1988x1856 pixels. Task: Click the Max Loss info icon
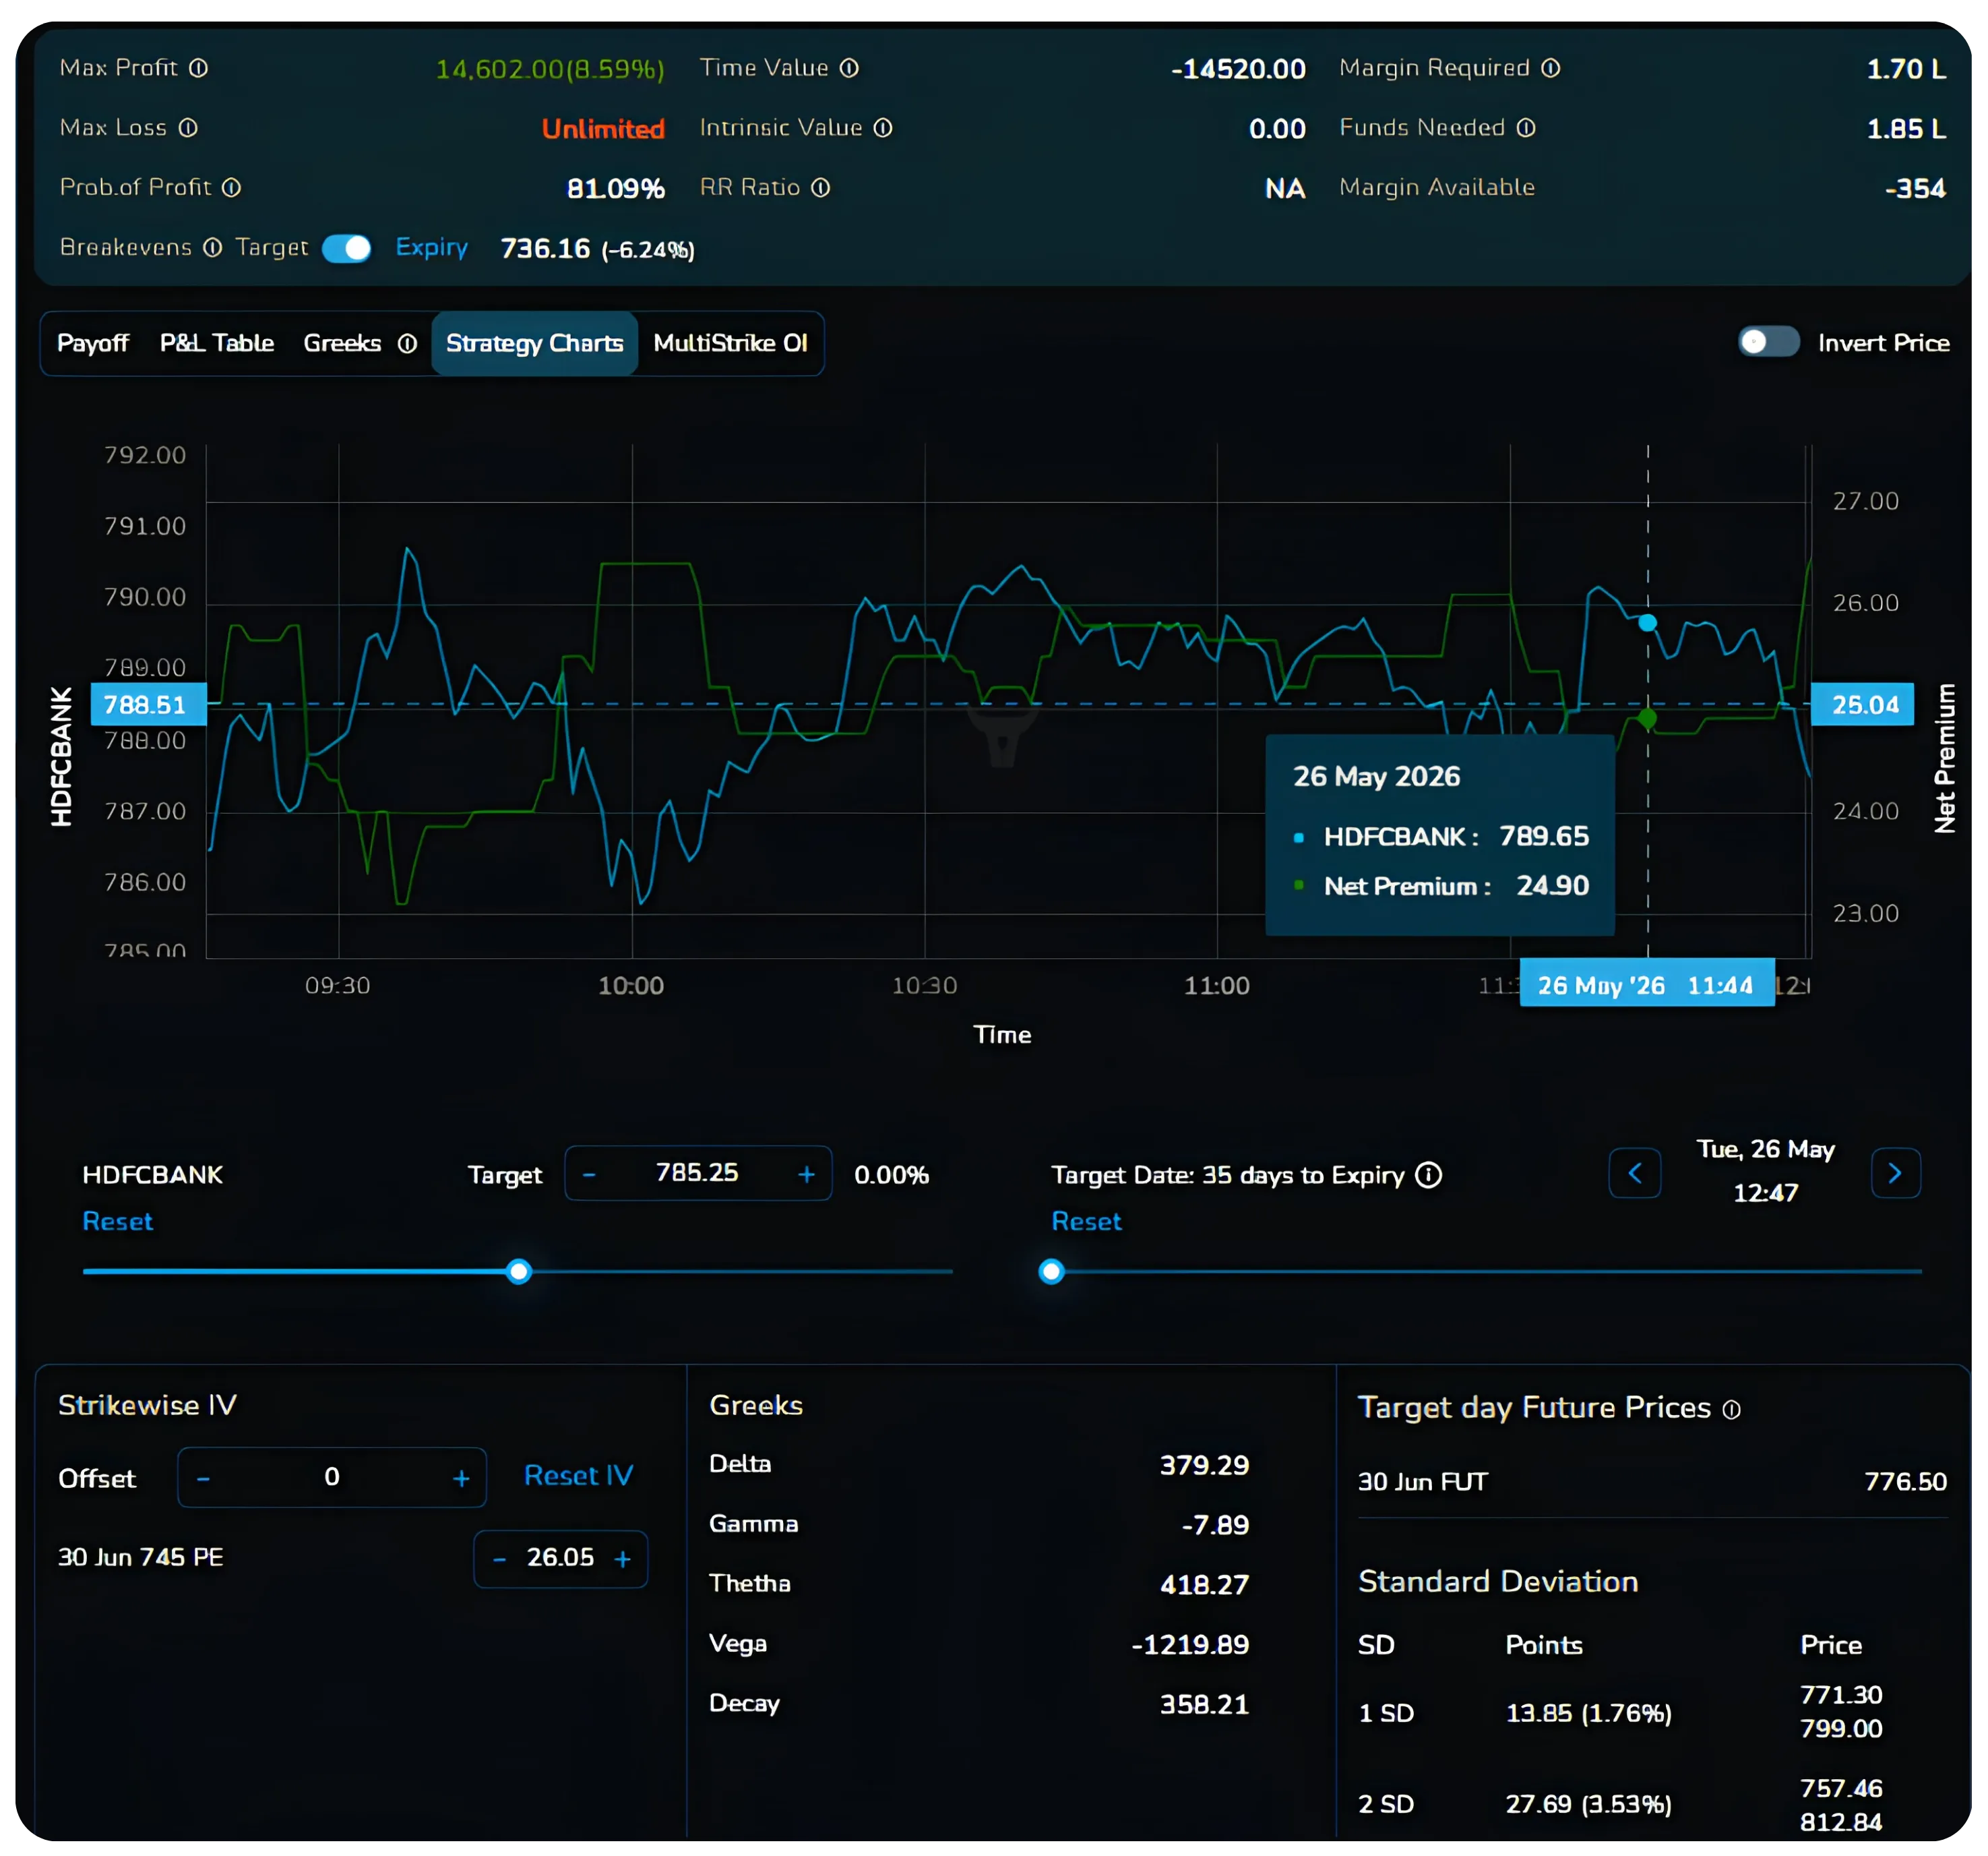pos(188,128)
